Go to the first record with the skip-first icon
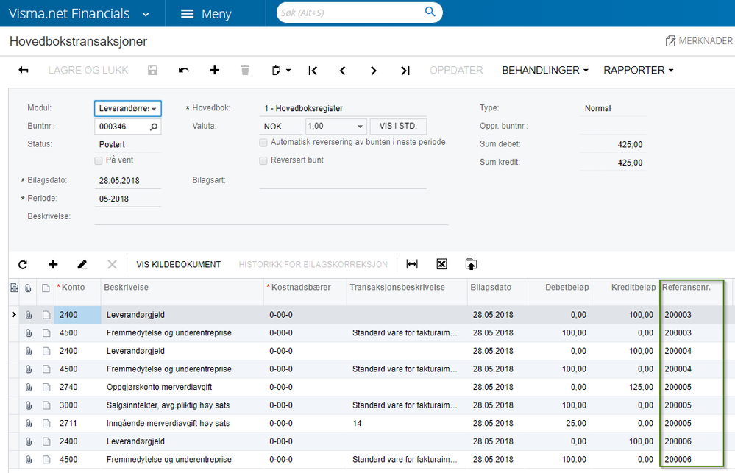The image size is (735, 473). click(x=313, y=71)
